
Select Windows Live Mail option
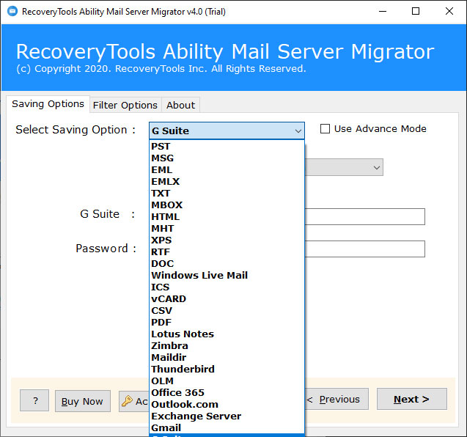pyautogui.click(x=227, y=275)
